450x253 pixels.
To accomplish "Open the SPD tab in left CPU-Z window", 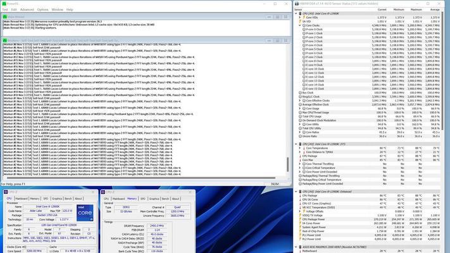I will coord(46,199).
